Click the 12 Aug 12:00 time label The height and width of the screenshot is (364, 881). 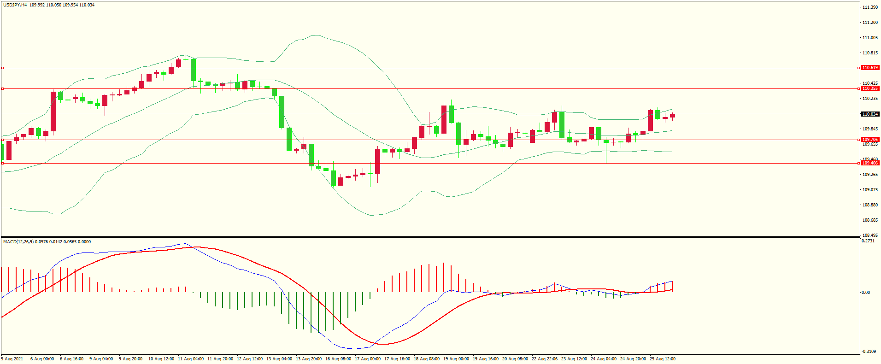pos(249,359)
